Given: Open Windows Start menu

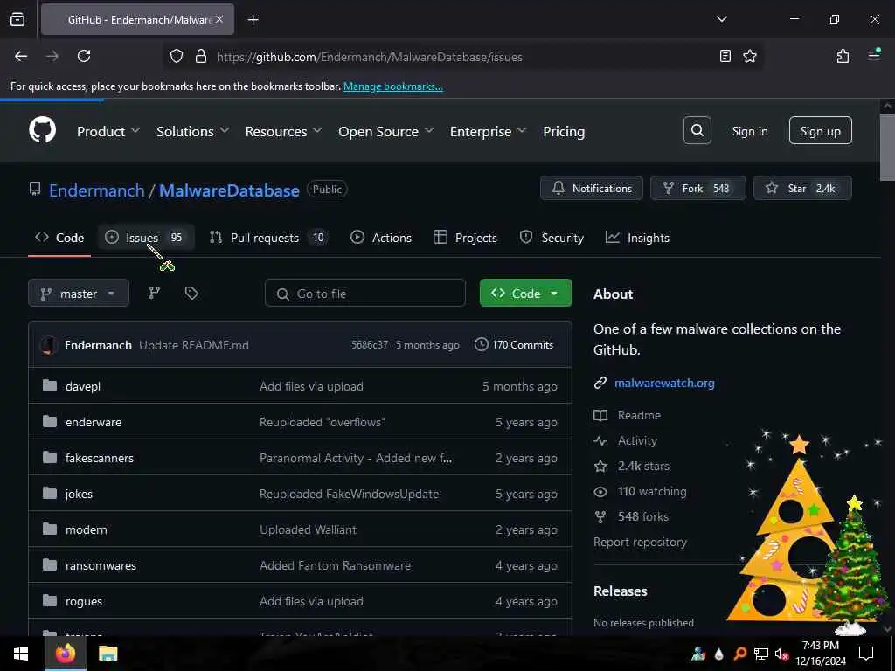Looking at the screenshot, I should pyautogui.click(x=21, y=654).
